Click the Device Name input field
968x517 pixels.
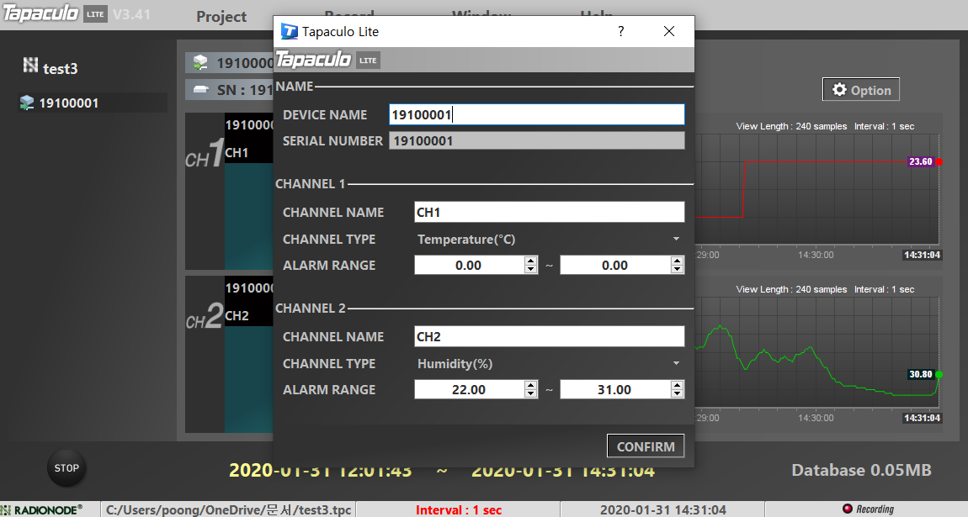click(x=536, y=114)
